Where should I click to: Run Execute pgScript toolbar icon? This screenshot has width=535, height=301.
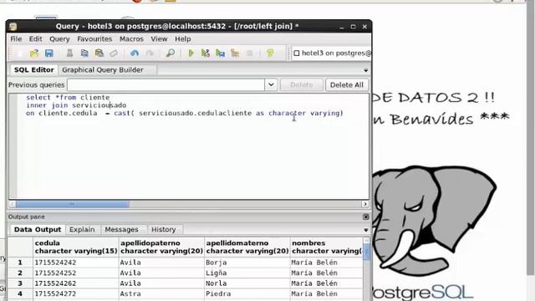[x=206, y=54]
